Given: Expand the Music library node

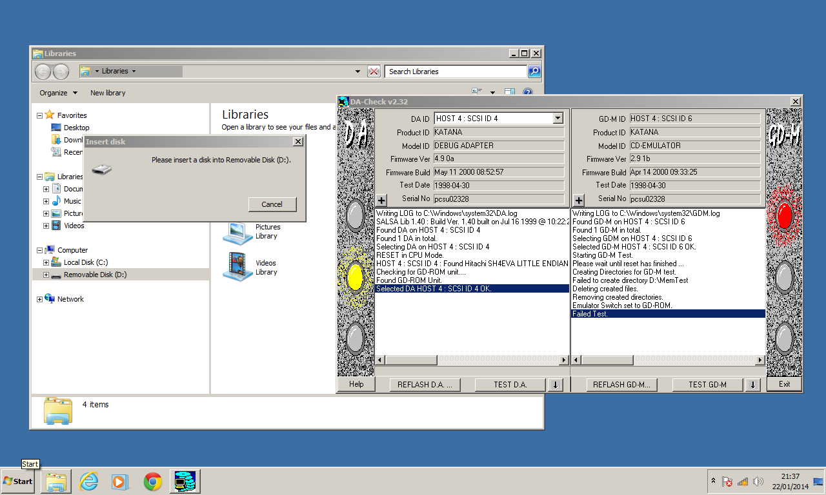Looking at the screenshot, I should tap(46, 201).
